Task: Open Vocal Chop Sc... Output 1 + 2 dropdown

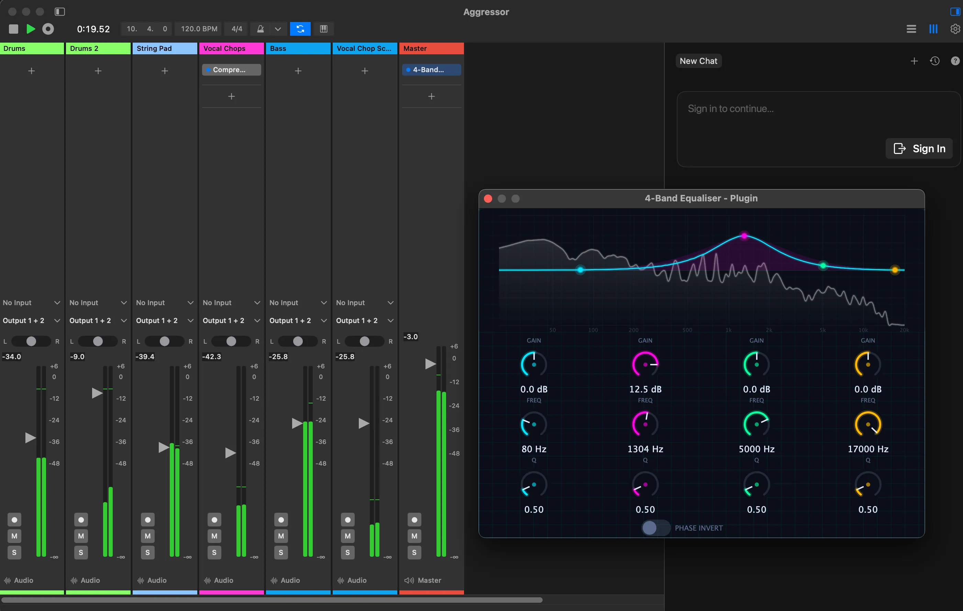Action: [365, 321]
